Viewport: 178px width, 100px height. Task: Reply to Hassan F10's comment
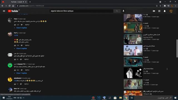click(x=27, y=70)
